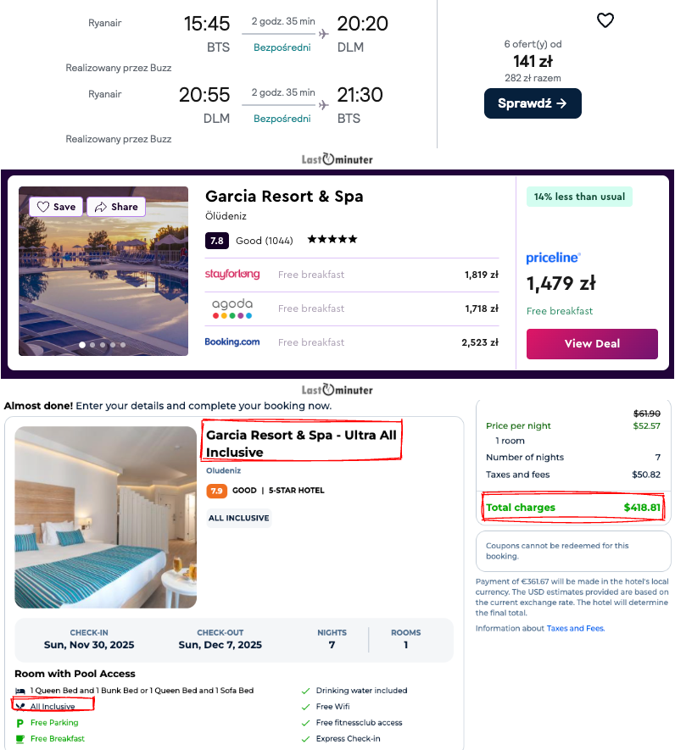The height and width of the screenshot is (750, 675).
Task: Click the Priceline logo
Action: tap(553, 258)
